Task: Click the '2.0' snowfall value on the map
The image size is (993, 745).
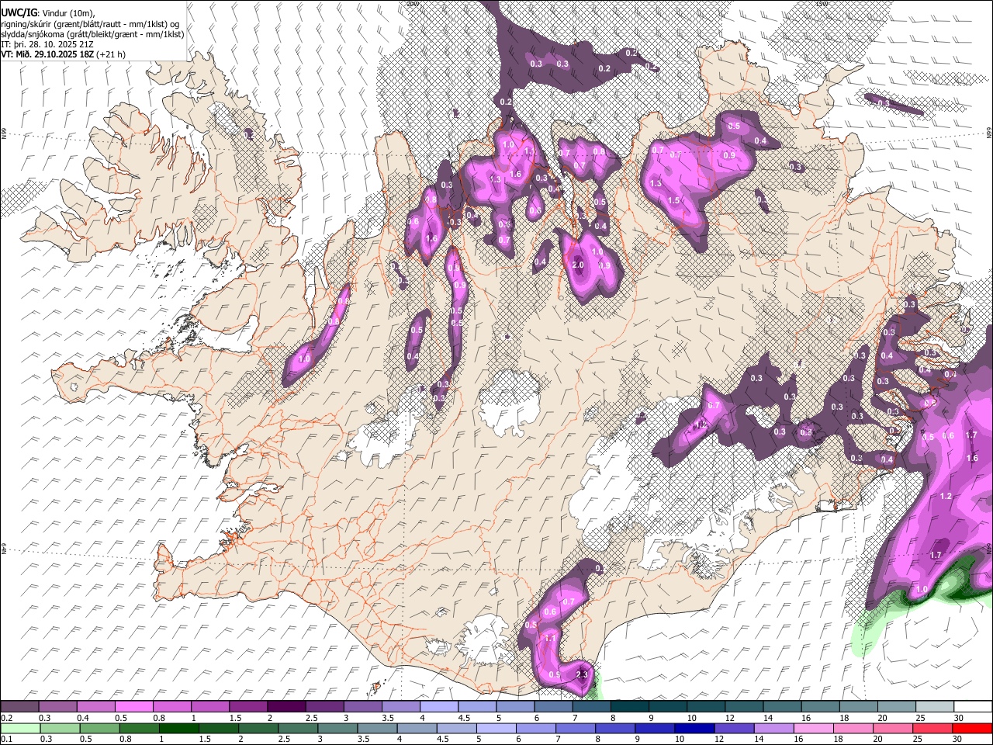Action: 578,265
